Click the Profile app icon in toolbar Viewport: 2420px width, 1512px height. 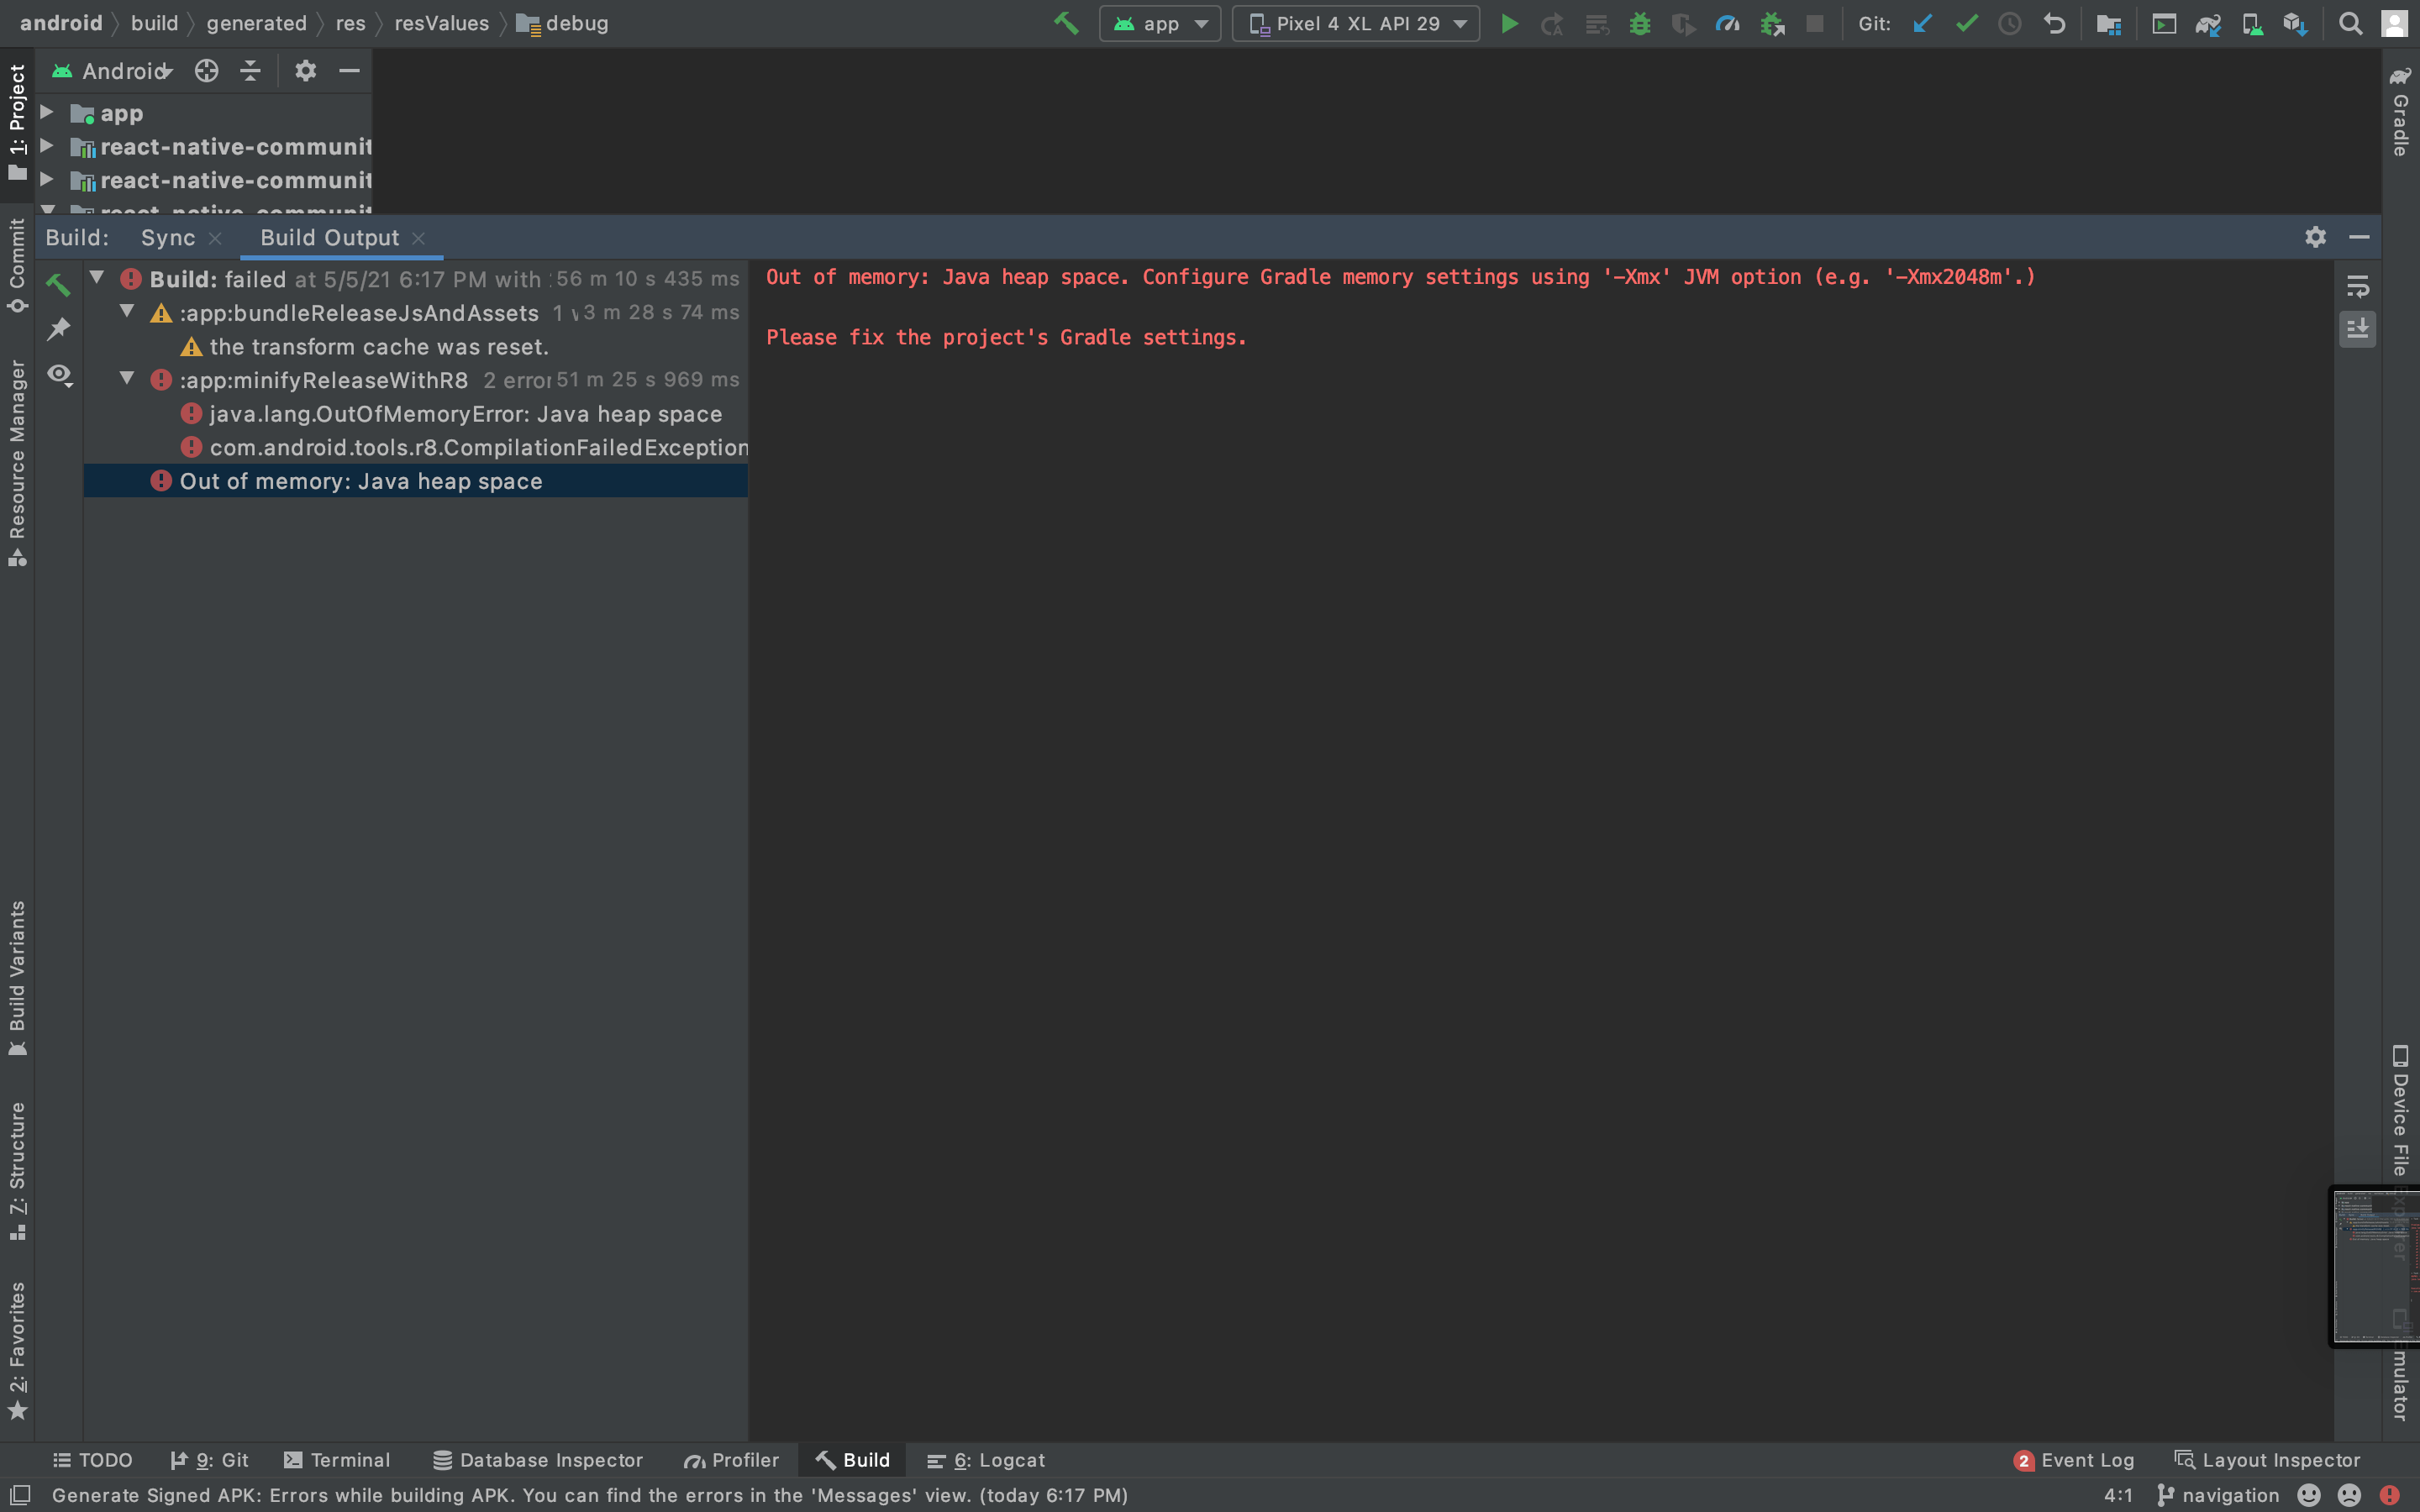(x=1727, y=24)
